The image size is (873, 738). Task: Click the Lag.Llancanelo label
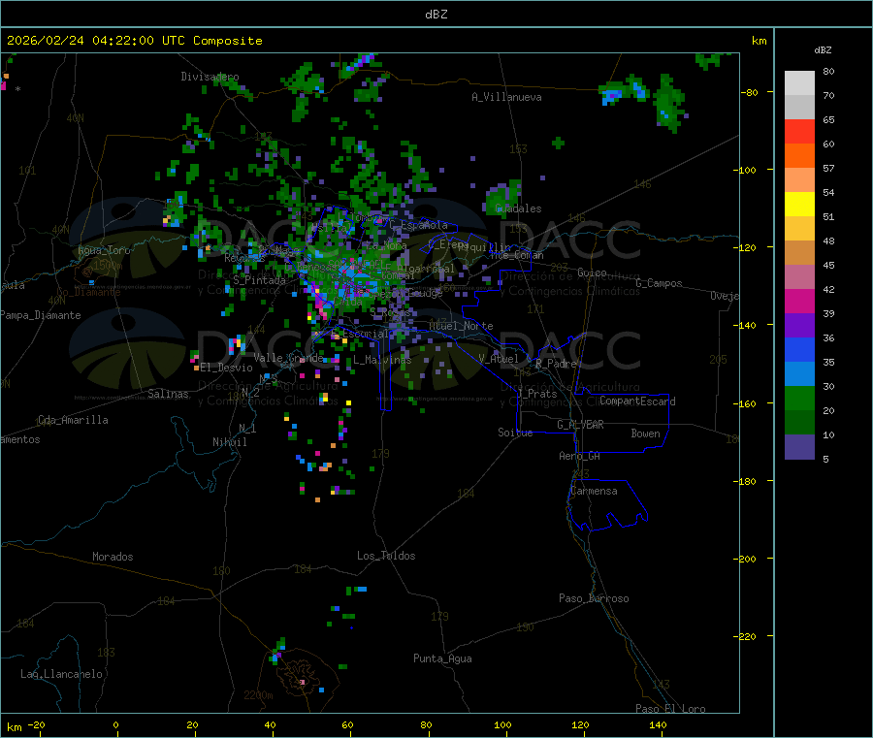pyautogui.click(x=61, y=674)
